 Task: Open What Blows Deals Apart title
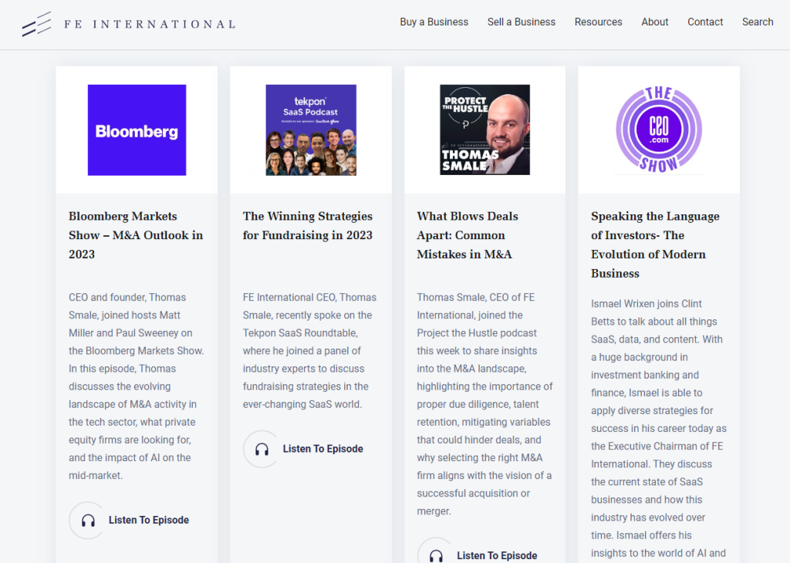[x=467, y=235]
